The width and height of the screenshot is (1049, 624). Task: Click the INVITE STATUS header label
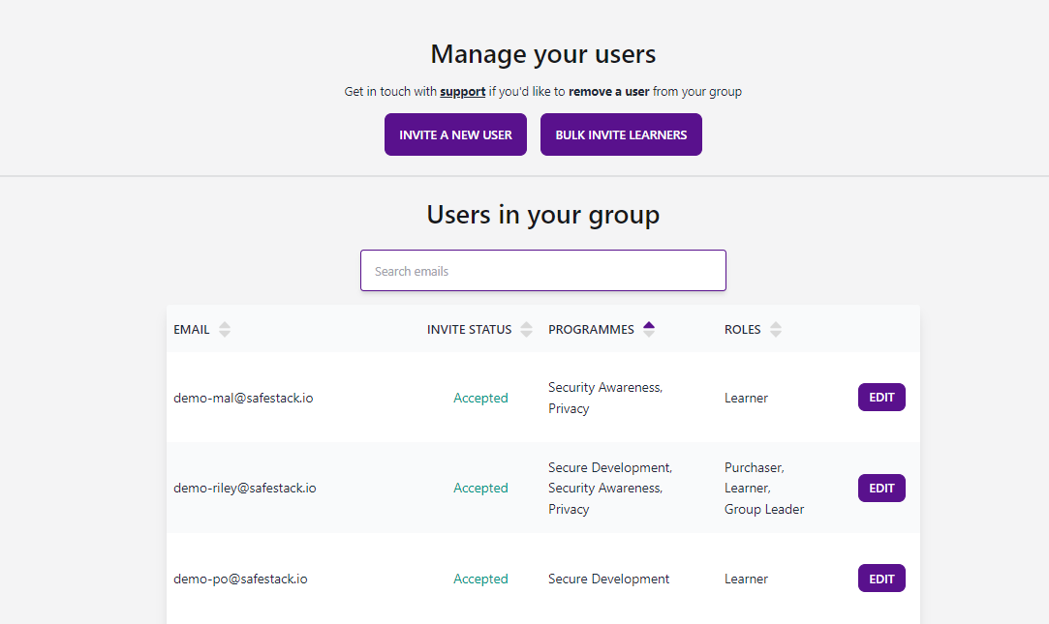pyautogui.click(x=469, y=329)
